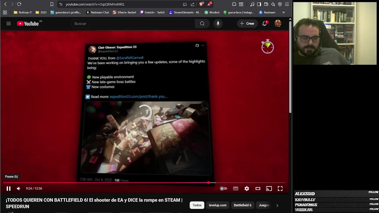Open the Noticias IT bookmark folder

tap(23, 12)
